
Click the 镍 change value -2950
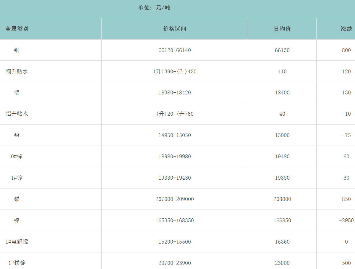[x=346, y=220]
